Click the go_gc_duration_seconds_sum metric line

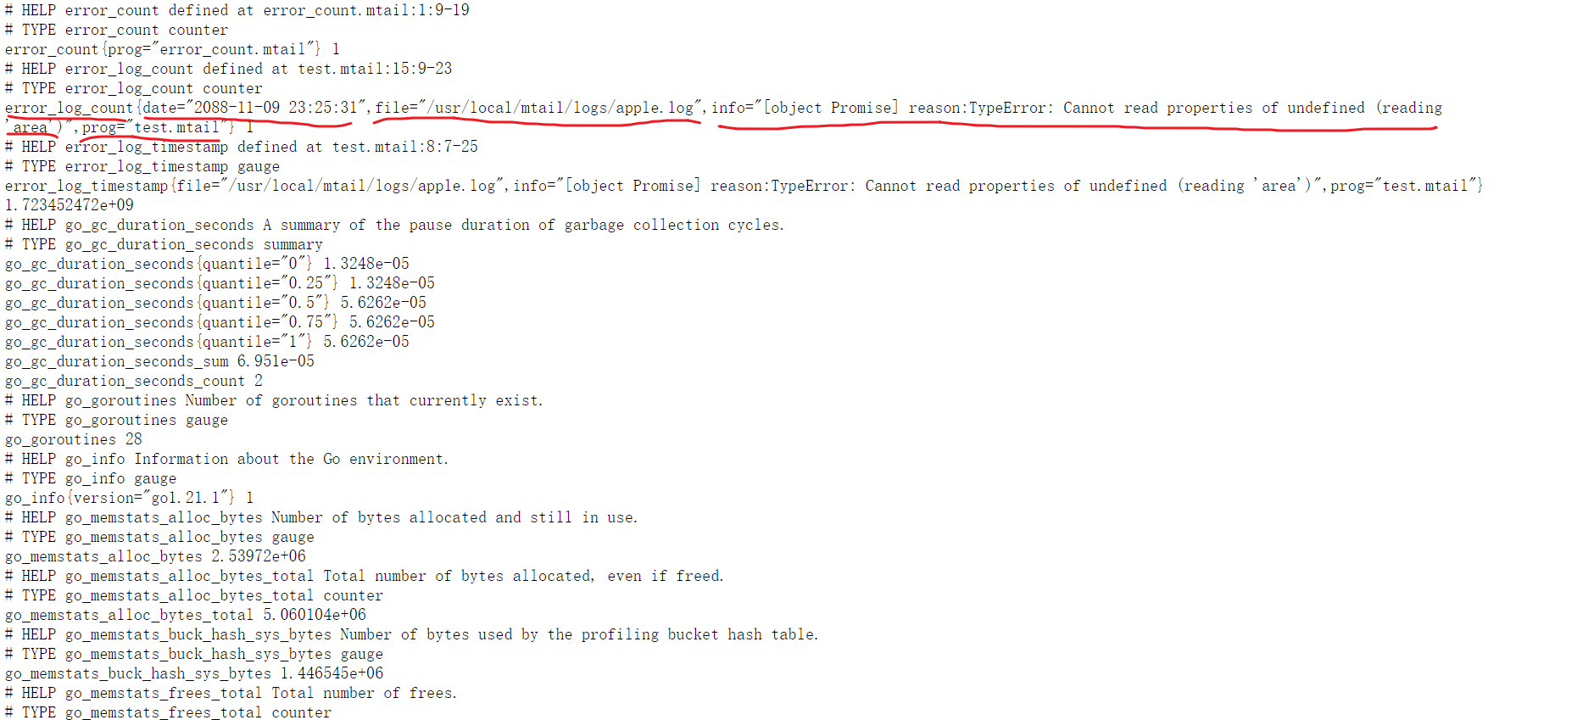159,361
